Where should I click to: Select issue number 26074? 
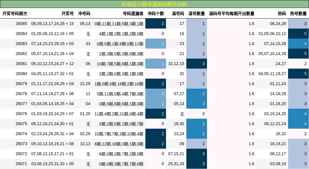[21, 134]
